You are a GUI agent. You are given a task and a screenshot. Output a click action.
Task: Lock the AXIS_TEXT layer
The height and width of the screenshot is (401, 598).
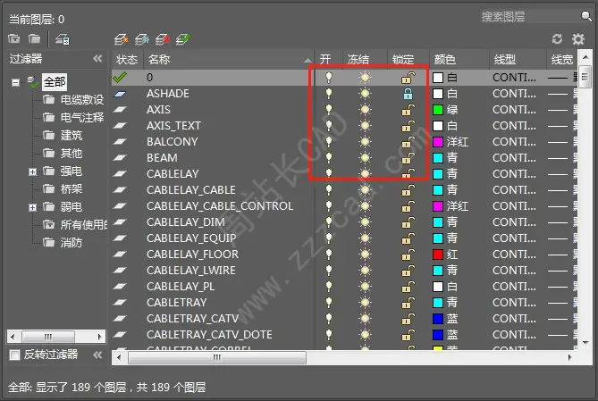(408, 126)
